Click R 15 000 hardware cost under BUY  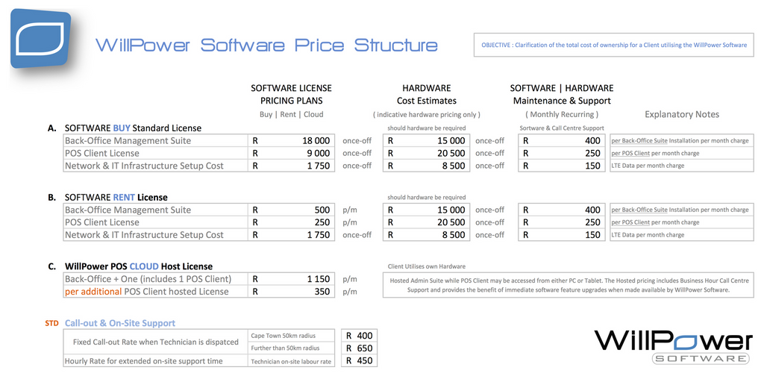(426, 141)
